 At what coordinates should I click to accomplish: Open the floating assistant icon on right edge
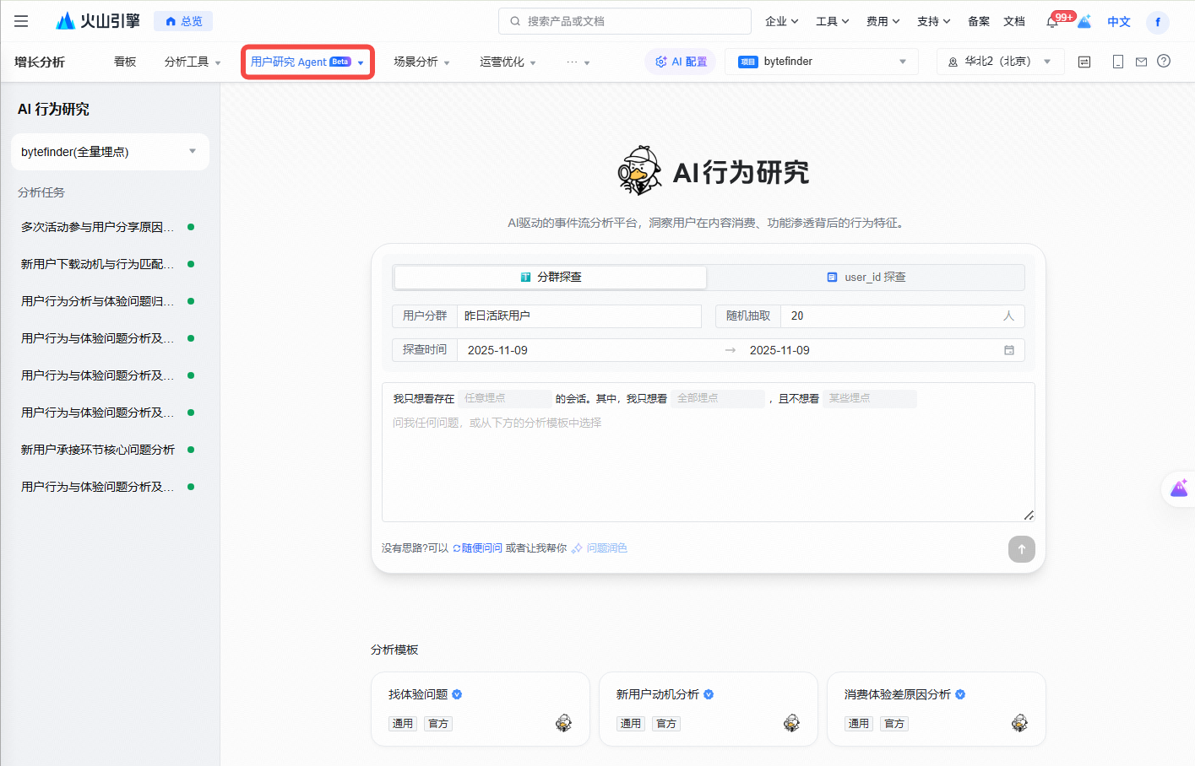(x=1179, y=488)
